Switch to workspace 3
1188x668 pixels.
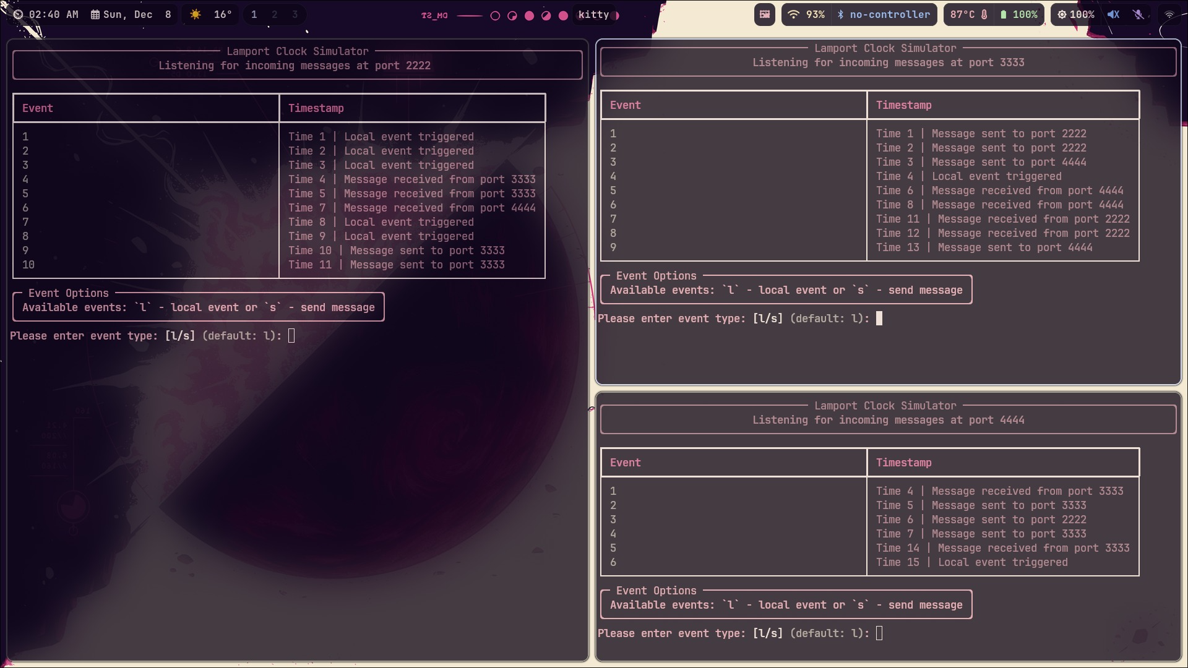tap(295, 14)
